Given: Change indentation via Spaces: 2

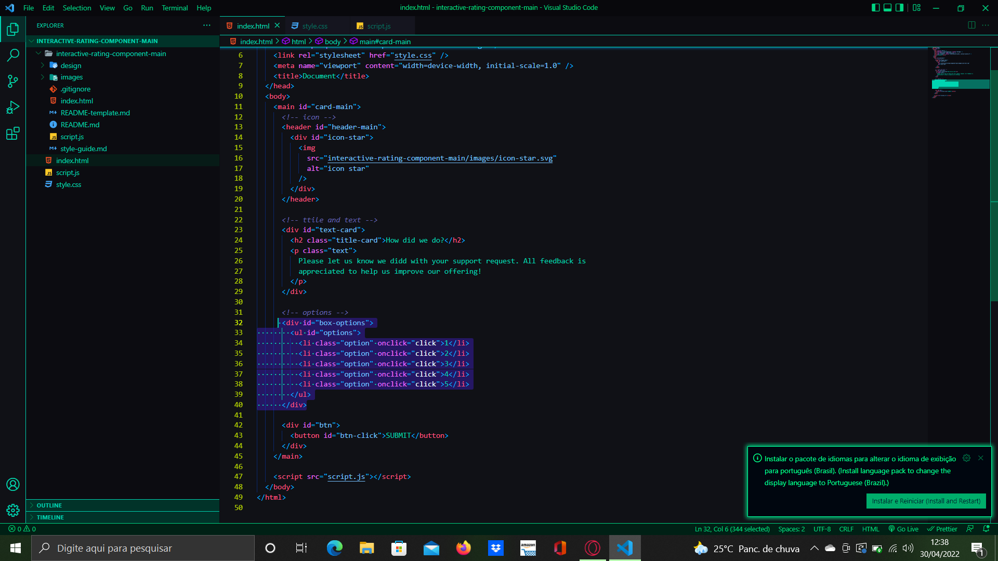Looking at the screenshot, I should click(791, 529).
